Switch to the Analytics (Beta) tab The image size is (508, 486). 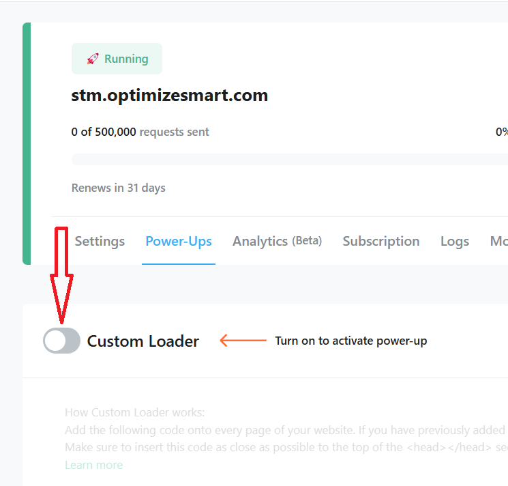click(x=277, y=241)
